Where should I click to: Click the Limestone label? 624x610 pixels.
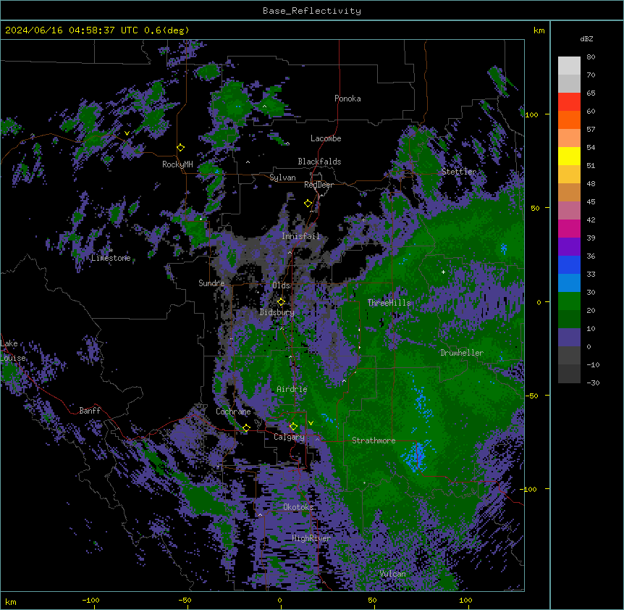pyautogui.click(x=111, y=258)
